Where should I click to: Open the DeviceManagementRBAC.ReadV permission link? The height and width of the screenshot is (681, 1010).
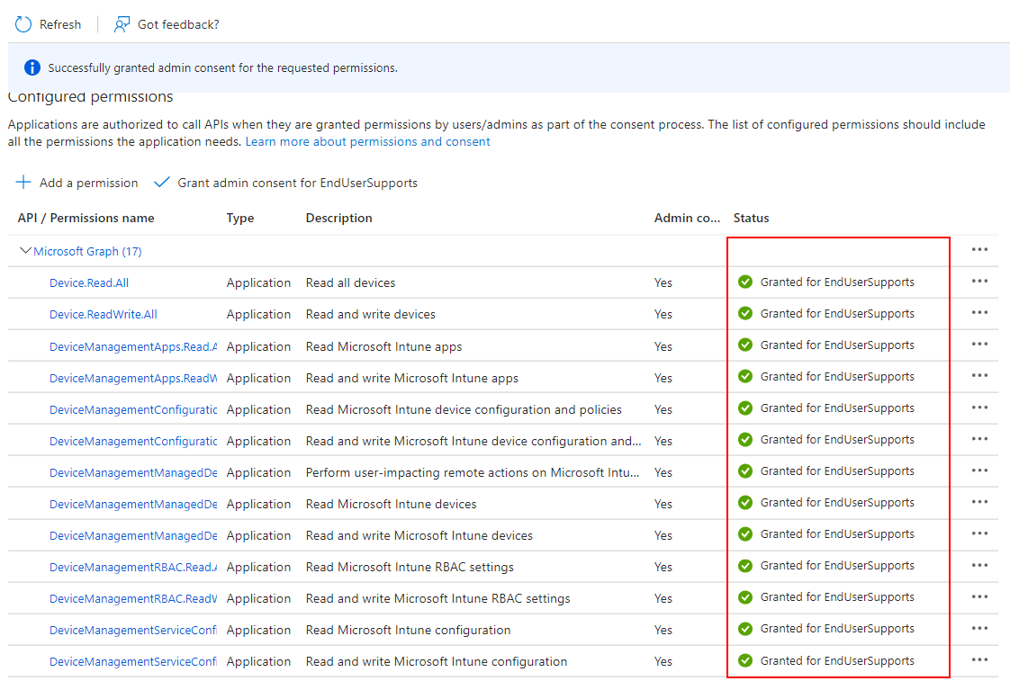click(133, 598)
